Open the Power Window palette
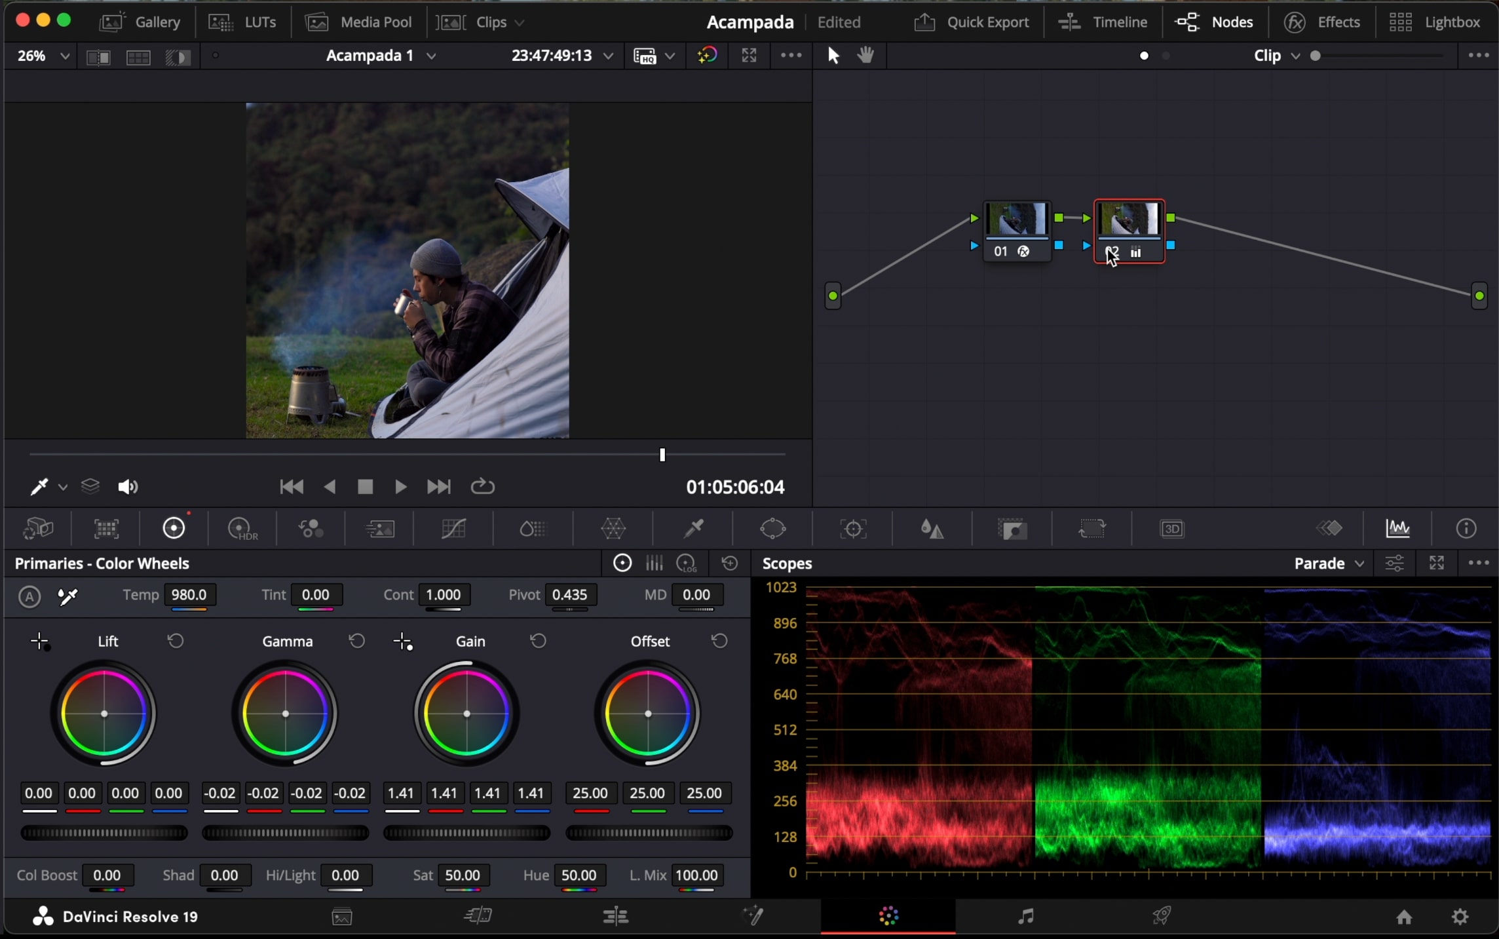Screen dimensions: 1499x939 (x=773, y=528)
